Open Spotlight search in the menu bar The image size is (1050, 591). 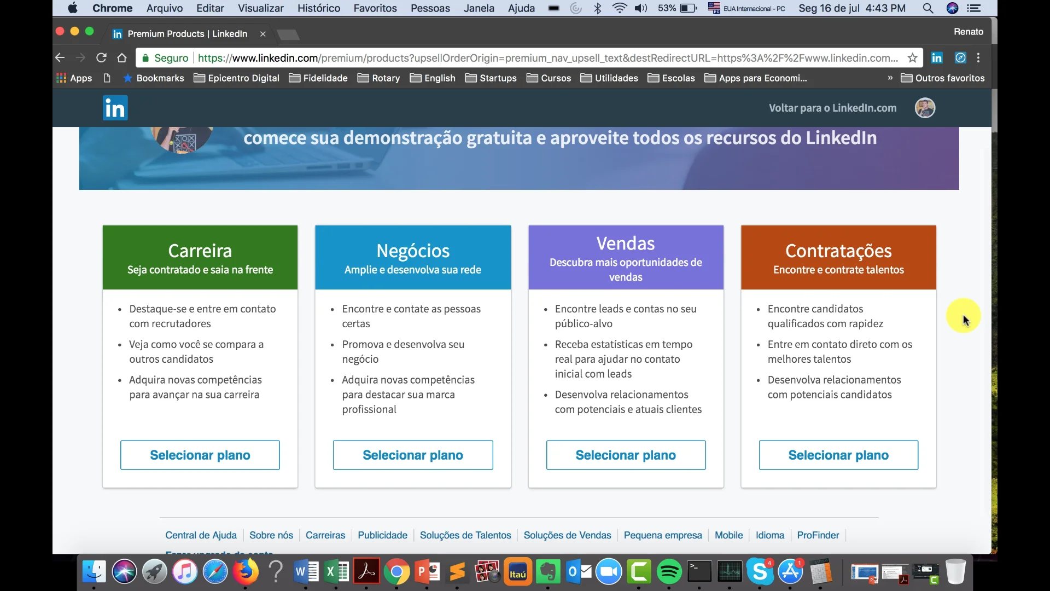pyautogui.click(x=927, y=8)
